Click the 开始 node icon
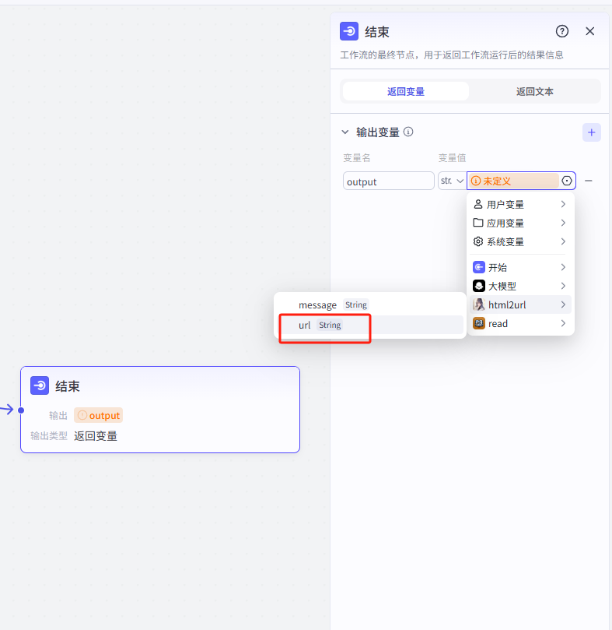This screenshot has height=630, width=612. point(479,267)
